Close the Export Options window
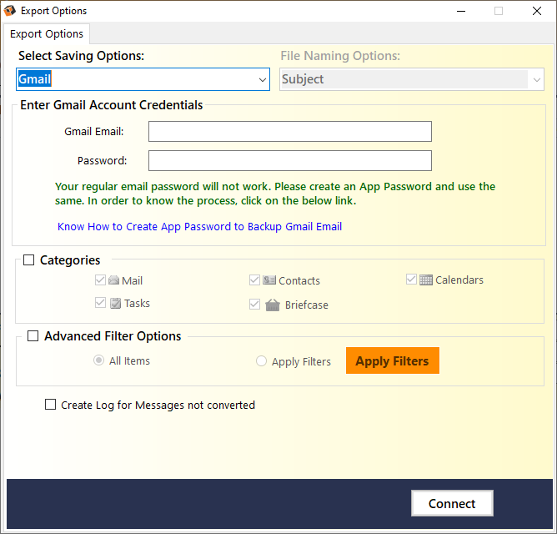The image size is (557, 534). [536, 12]
